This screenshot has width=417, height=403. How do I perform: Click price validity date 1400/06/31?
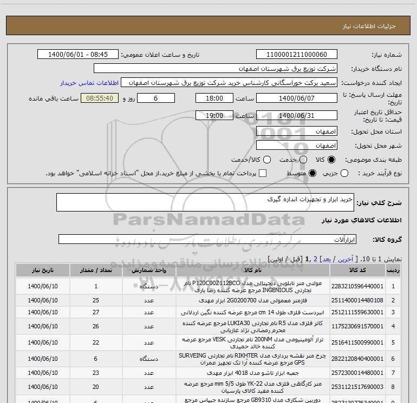(x=297, y=115)
